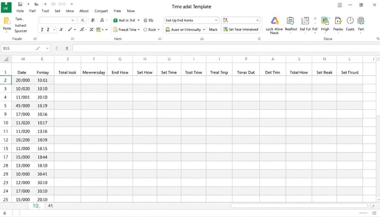
Task: Click the Mack button
Action: click(213, 30)
